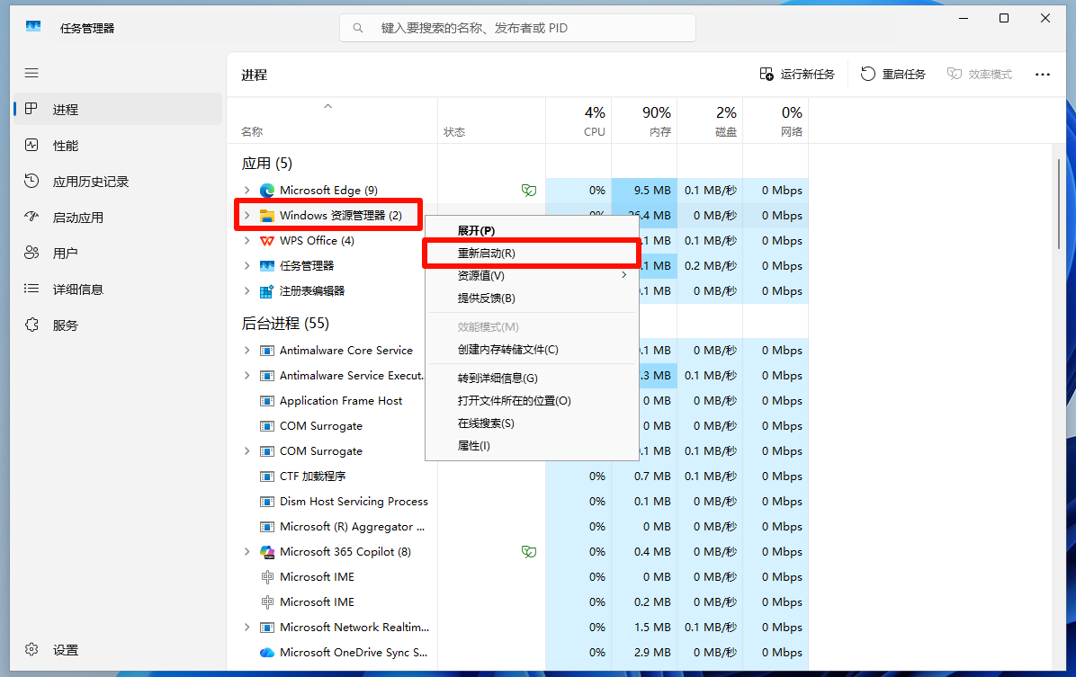Sort by the 状态 column header

pos(491,120)
